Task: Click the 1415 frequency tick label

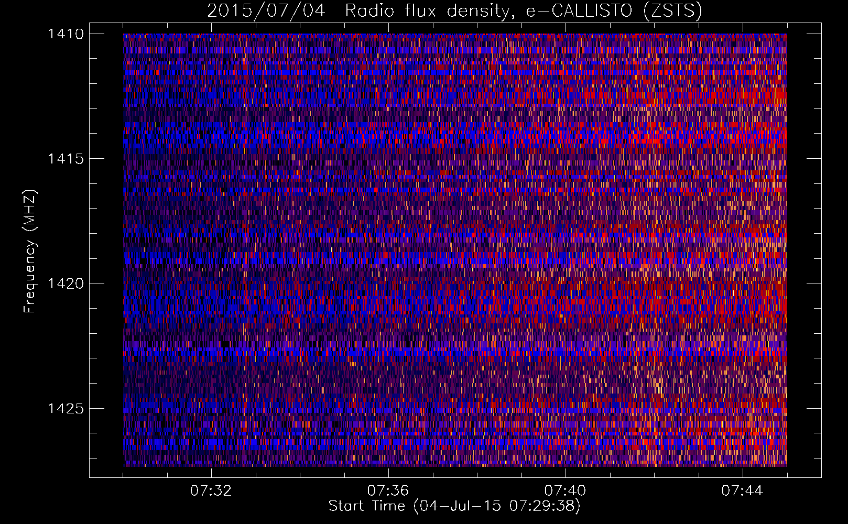Action: [x=66, y=159]
